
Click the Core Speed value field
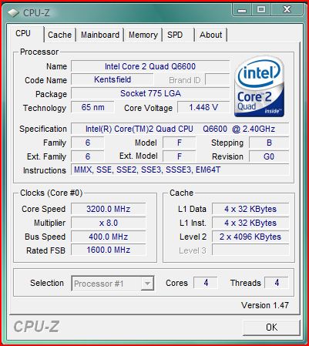coord(109,209)
